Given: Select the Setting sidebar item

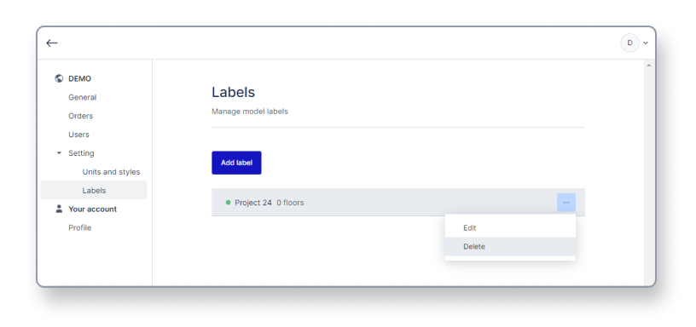Looking at the screenshot, I should [x=81, y=153].
